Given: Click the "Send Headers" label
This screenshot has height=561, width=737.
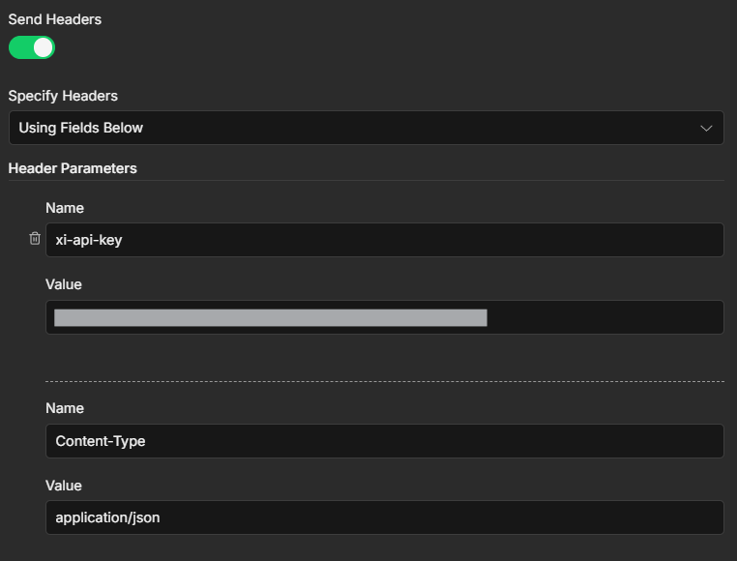Looking at the screenshot, I should [x=55, y=19].
